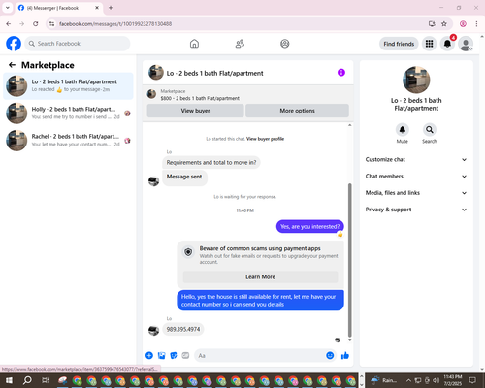Open Chrome three-dot menu
Viewport: 485px width, 388px height.
[476, 24]
